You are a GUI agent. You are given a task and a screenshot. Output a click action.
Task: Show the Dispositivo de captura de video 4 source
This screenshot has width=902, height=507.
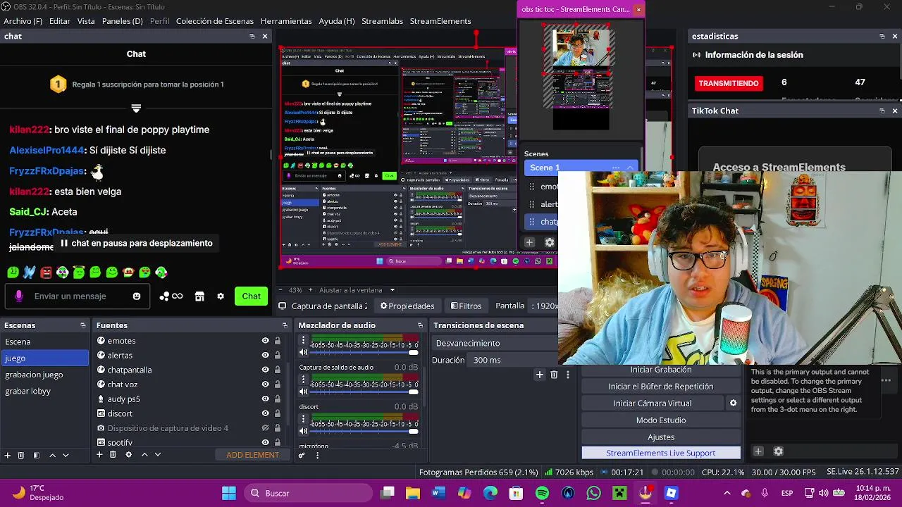click(266, 428)
